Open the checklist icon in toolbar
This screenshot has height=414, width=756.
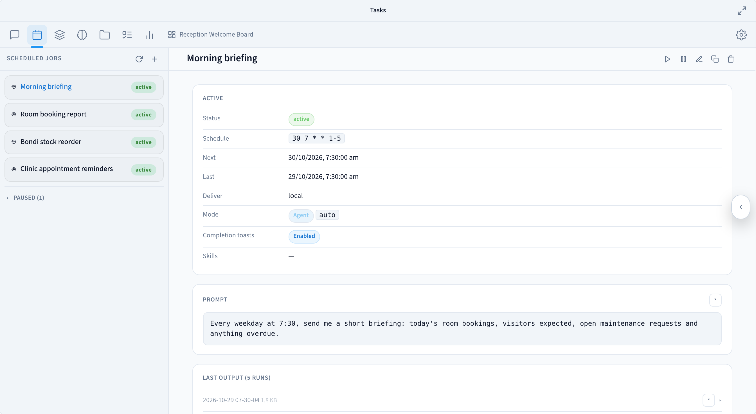(x=127, y=35)
